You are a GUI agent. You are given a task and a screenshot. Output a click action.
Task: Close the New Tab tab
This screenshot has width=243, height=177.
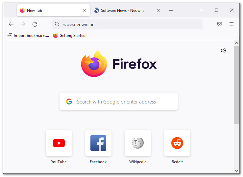[85, 11]
